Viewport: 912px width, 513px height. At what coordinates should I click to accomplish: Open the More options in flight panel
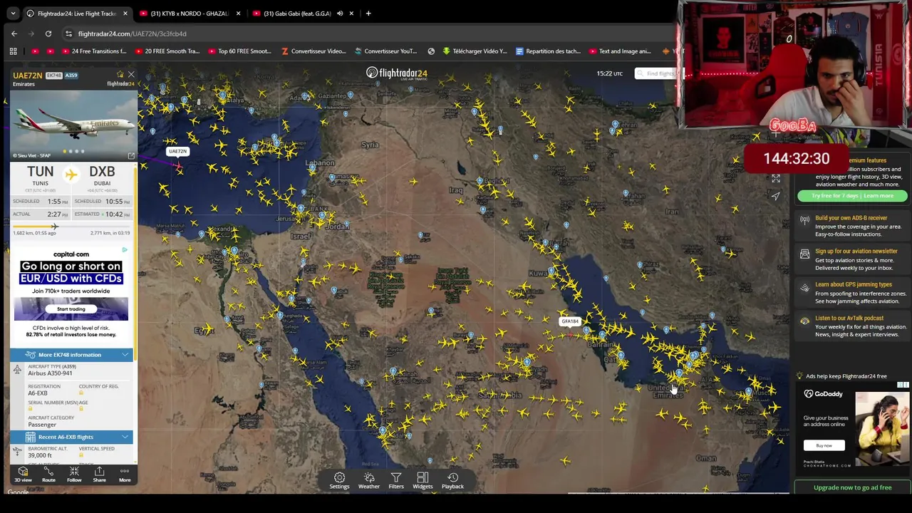[125, 475]
